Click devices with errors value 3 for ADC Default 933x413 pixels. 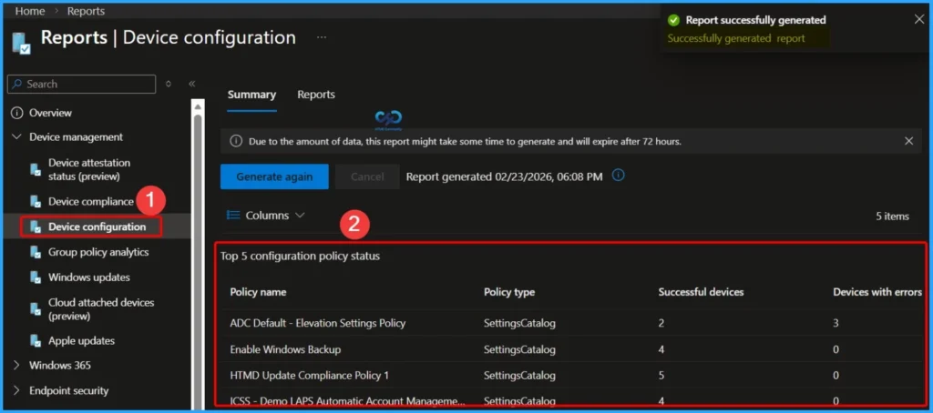[836, 324]
